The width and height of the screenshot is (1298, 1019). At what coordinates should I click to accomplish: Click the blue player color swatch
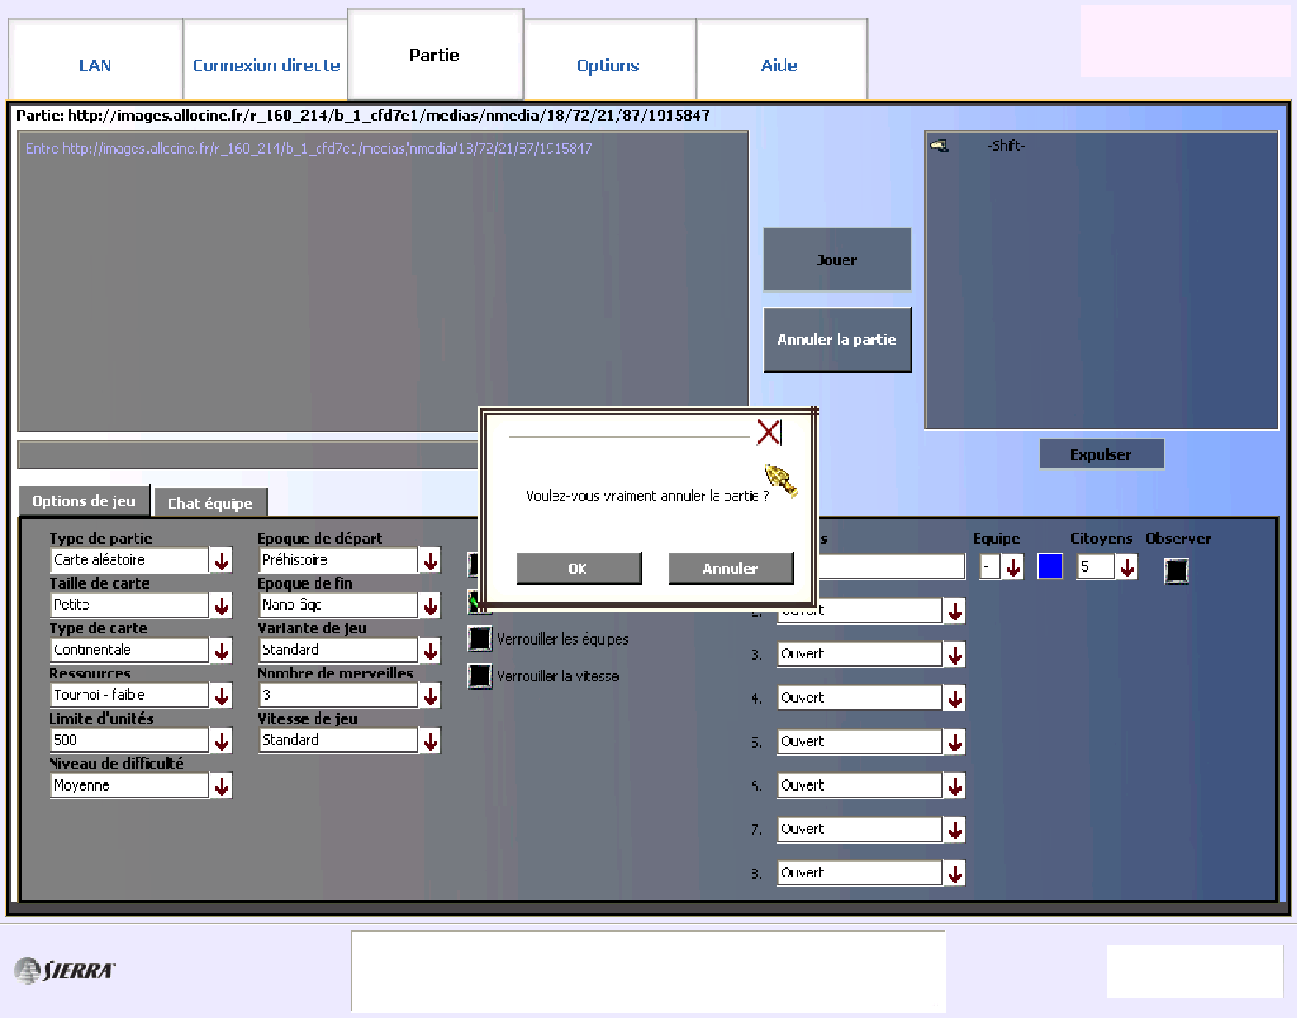pos(1050,566)
